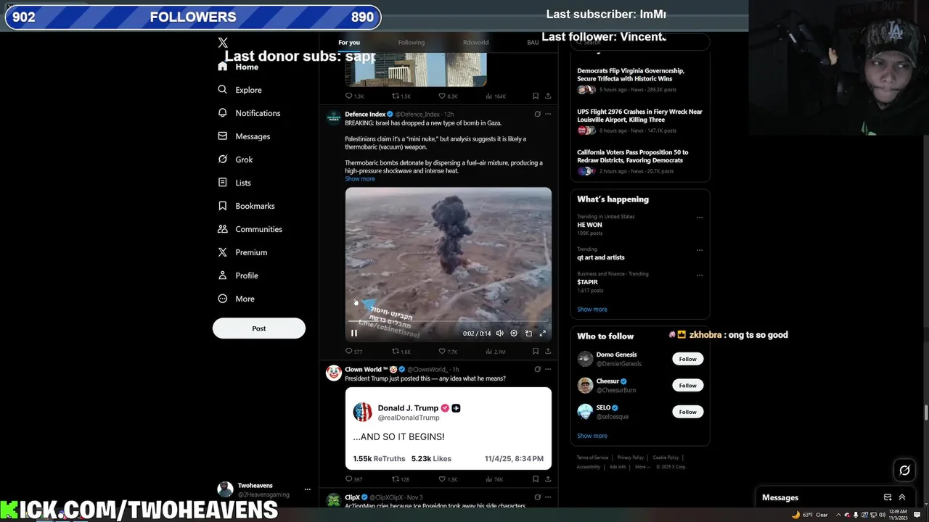Image resolution: width=929 pixels, height=522 pixels.
Task: Open Grok from the sidebar
Action: click(235, 159)
